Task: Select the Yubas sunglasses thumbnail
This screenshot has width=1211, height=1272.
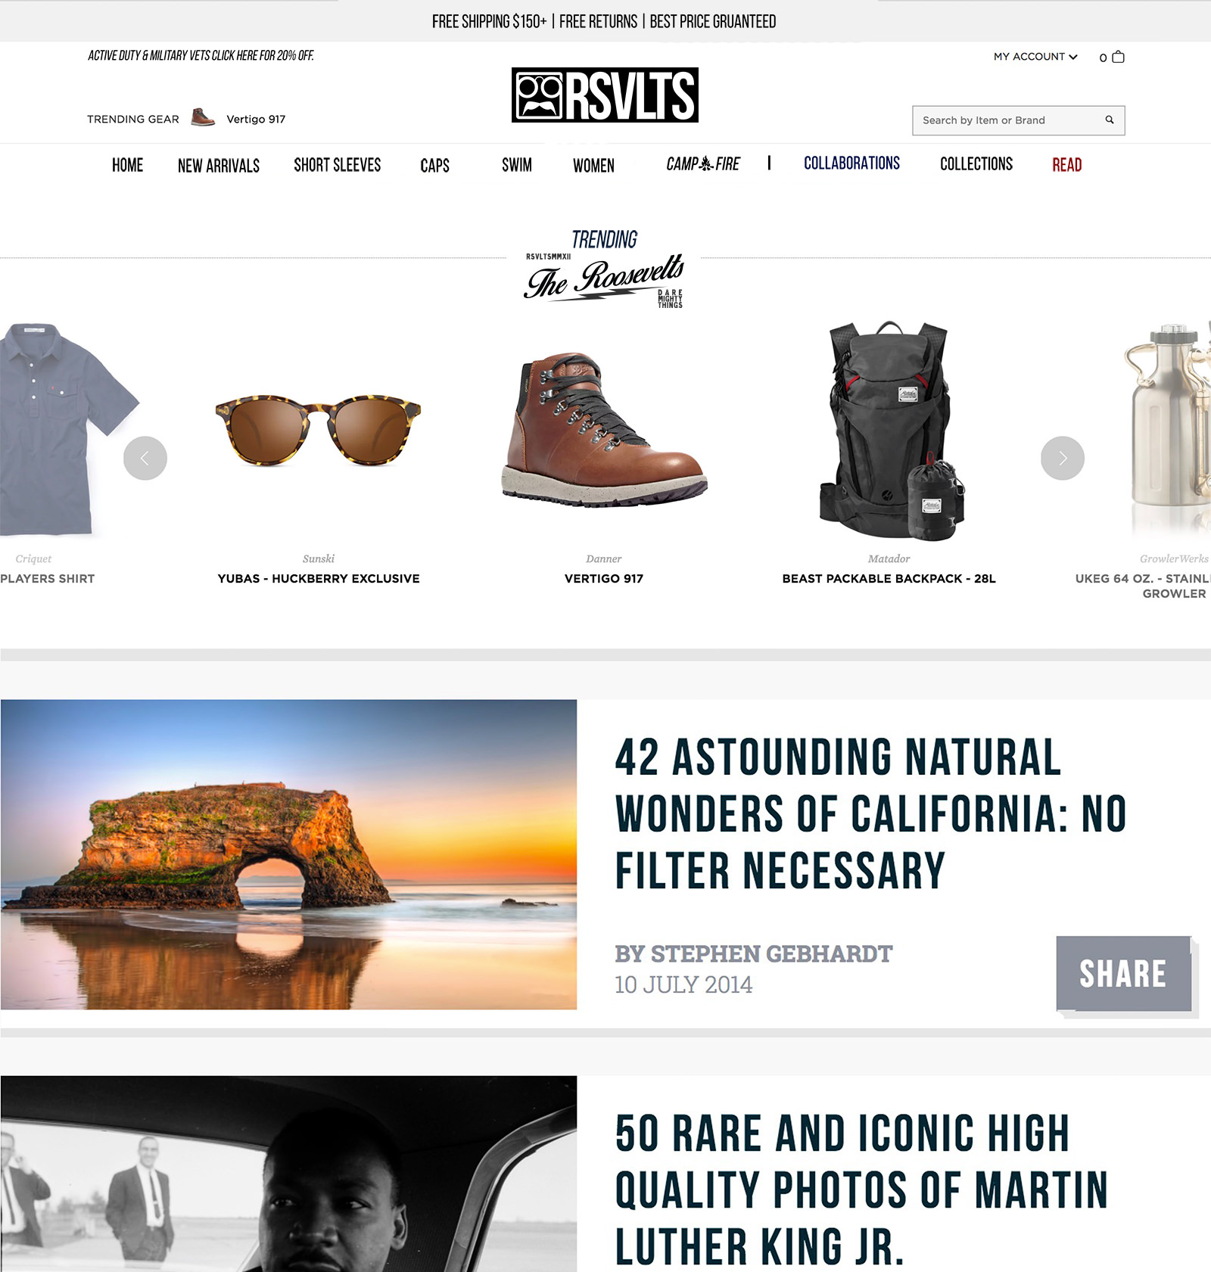Action: point(318,429)
